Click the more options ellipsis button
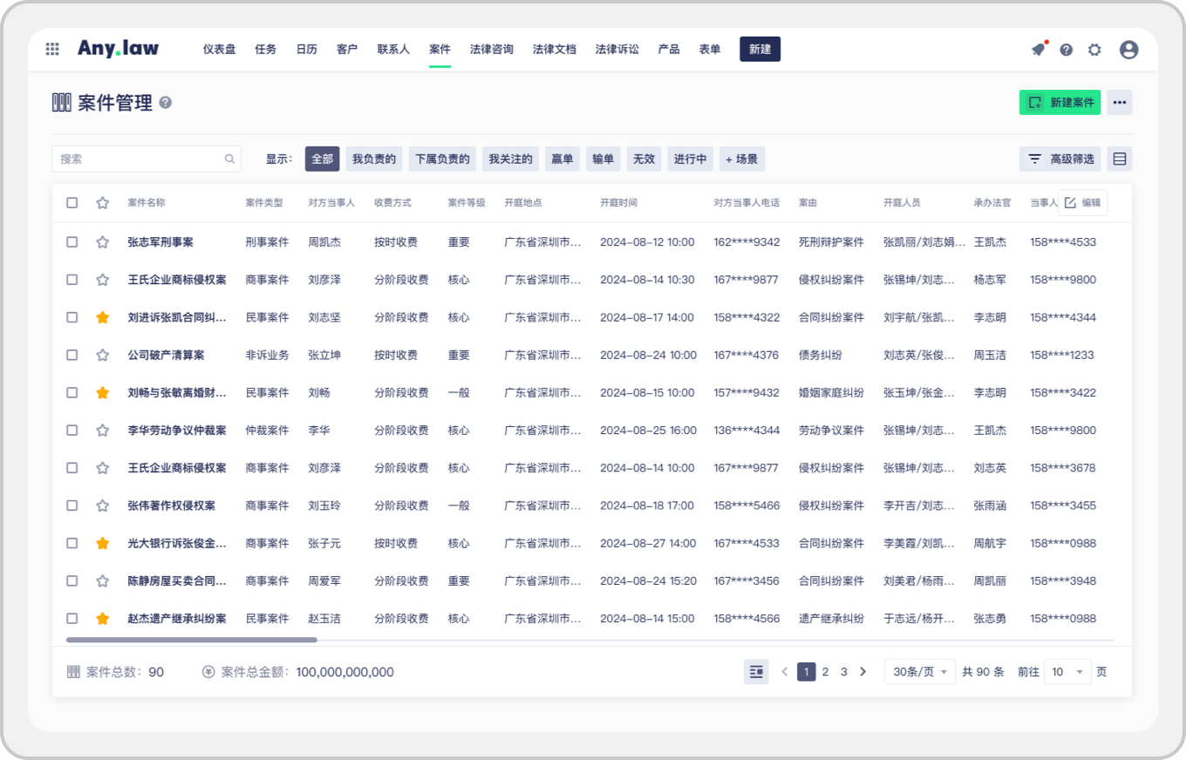This screenshot has width=1186, height=760. (x=1120, y=103)
